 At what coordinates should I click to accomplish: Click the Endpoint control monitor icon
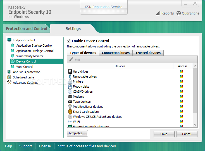pyautogui.click(x=9, y=40)
